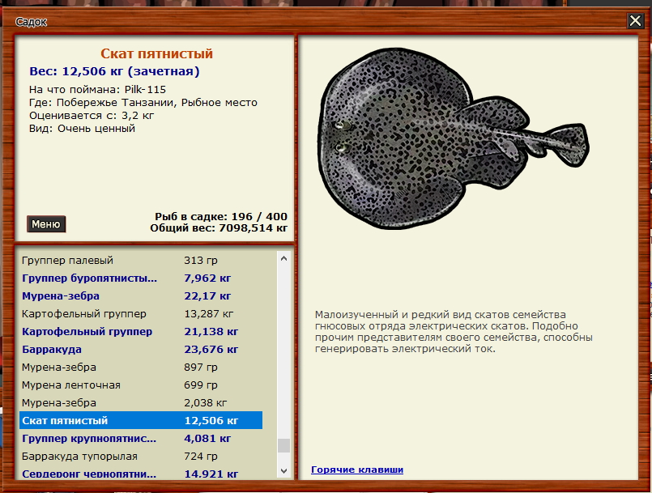The width and height of the screenshot is (652, 493).
Task: Select the Группер буропятнисты... 7,962 кг row
Action: [x=141, y=278]
